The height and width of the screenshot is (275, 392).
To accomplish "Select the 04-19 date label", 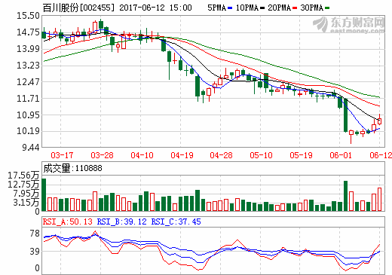I will [x=182, y=155].
